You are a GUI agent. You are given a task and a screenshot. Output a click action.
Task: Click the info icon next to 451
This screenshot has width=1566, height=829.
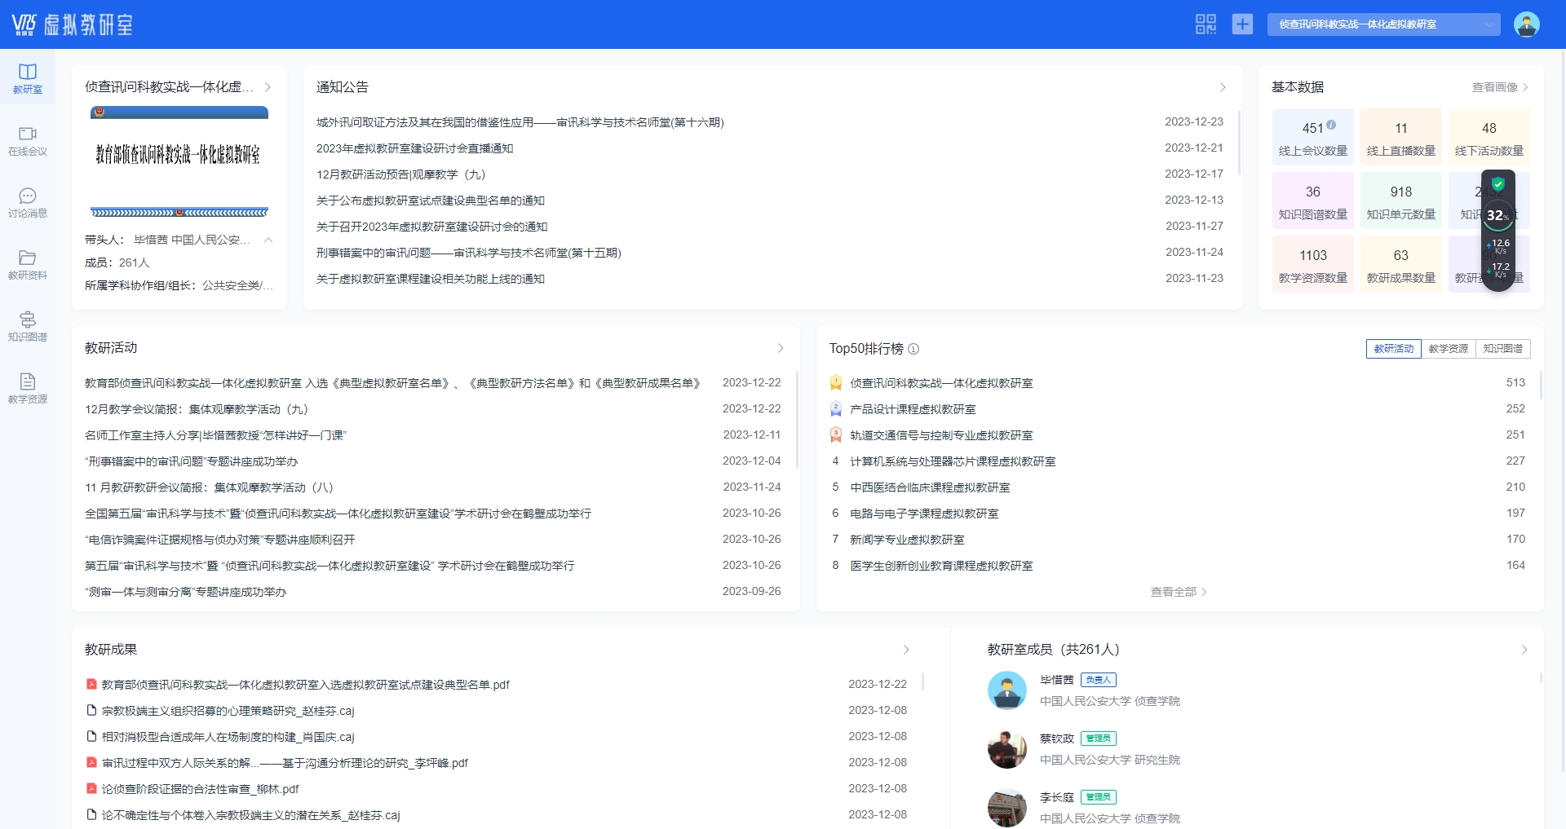[1331, 125]
